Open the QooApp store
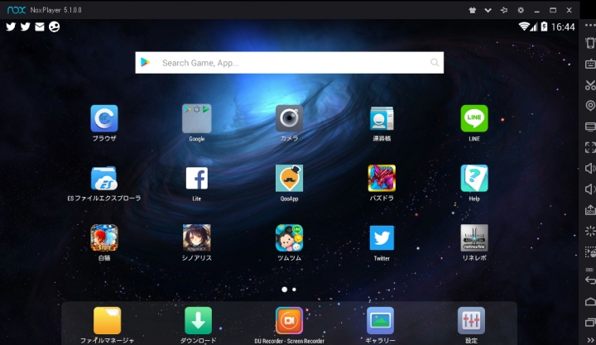 coord(289,178)
